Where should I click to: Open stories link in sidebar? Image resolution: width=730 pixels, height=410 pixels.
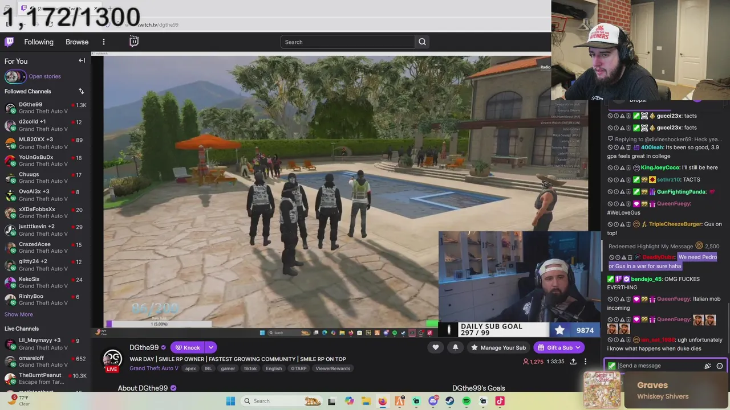(x=44, y=76)
